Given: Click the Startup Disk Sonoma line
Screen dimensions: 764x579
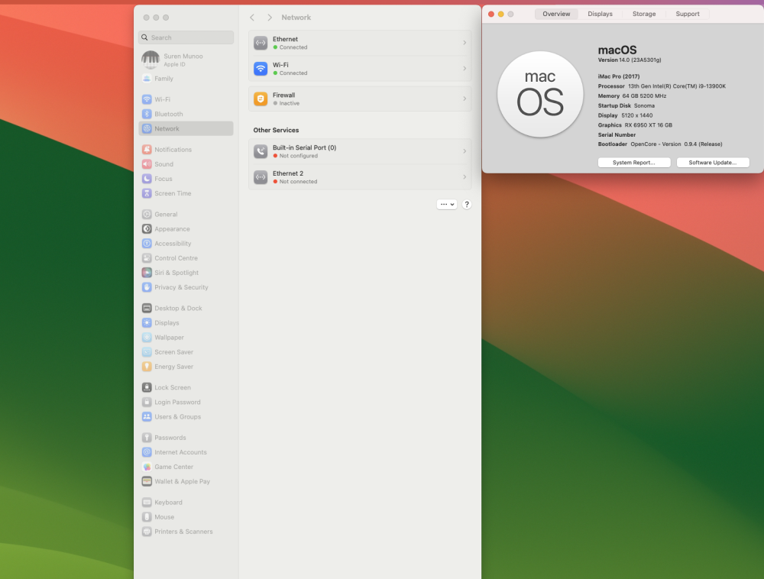Looking at the screenshot, I should (x=626, y=105).
